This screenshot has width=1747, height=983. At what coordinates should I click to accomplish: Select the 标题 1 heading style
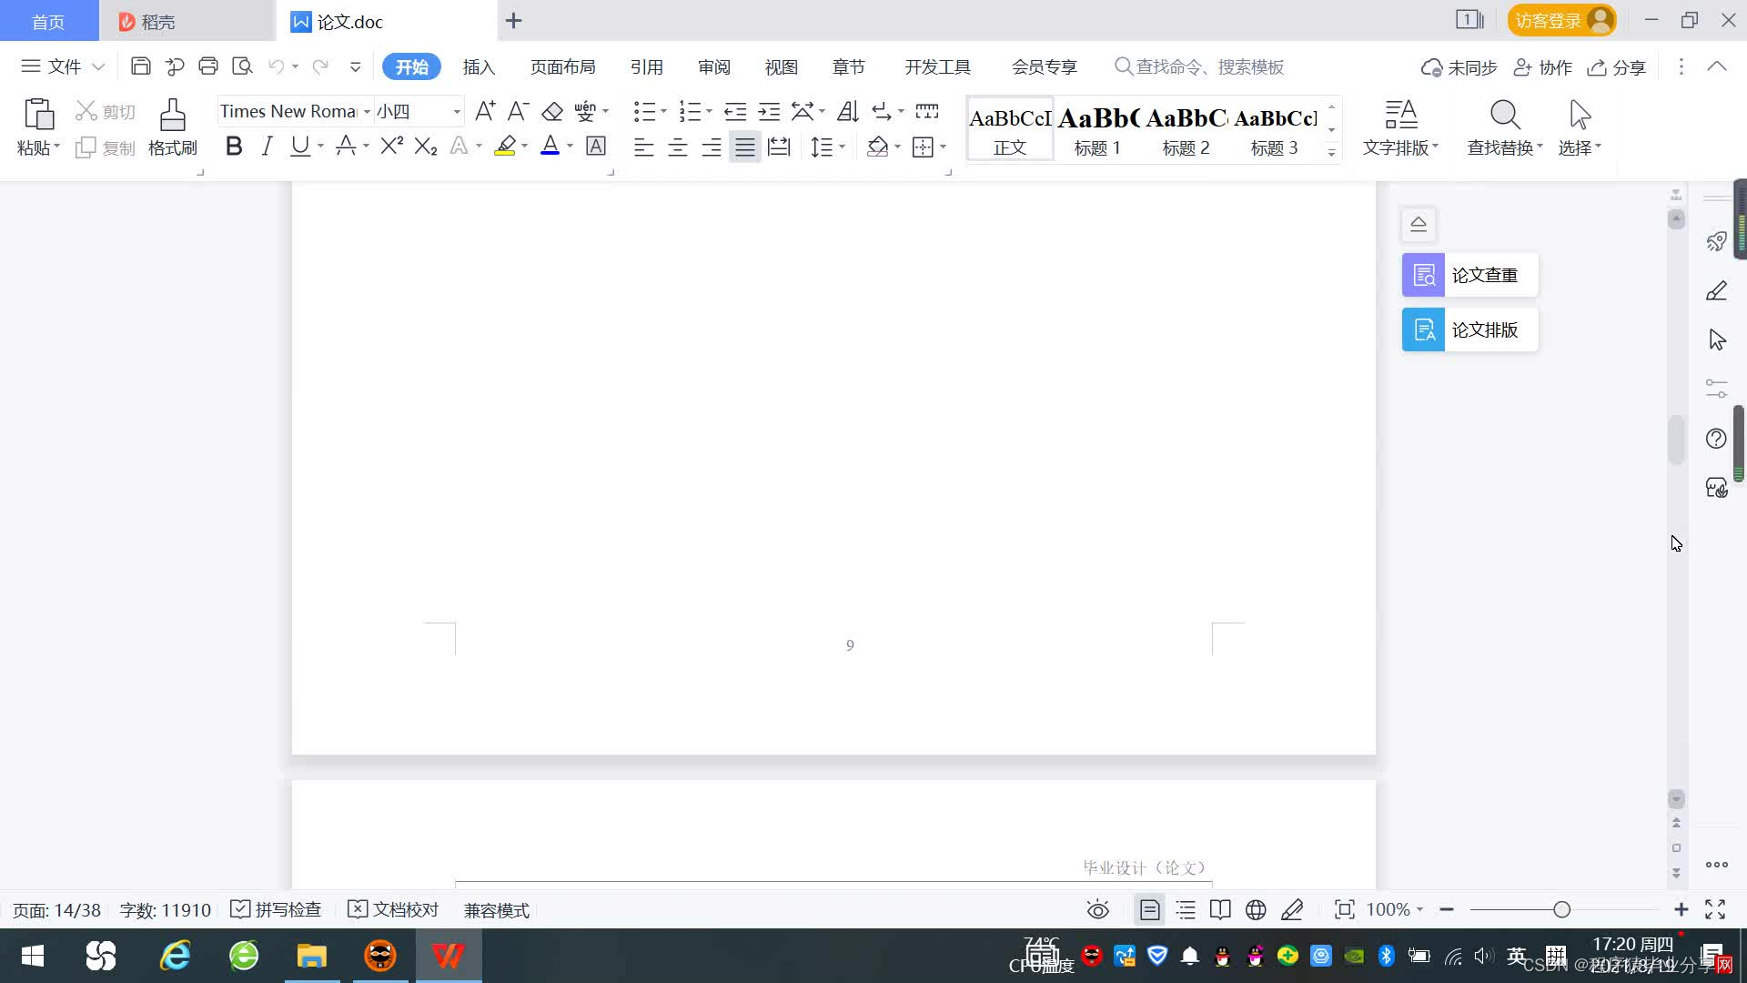[x=1097, y=129]
